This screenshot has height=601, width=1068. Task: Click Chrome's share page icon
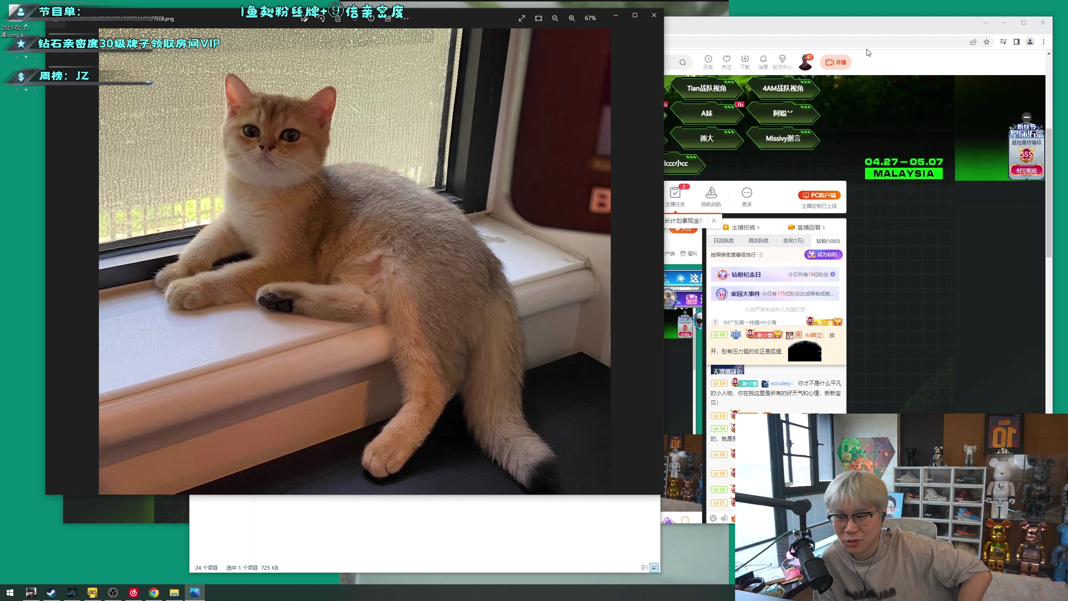pyautogui.click(x=973, y=42)
